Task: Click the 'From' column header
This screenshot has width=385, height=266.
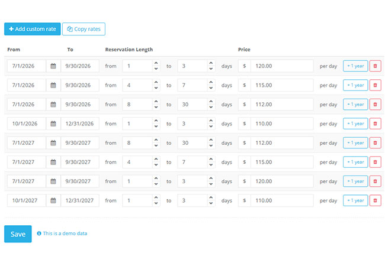Action: (x=14, y=50)
